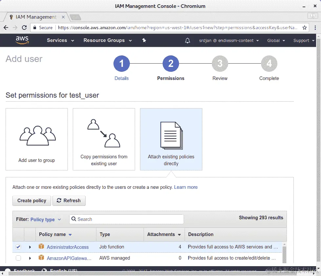Click the AdministratorAccess policy box icon
Image resolution: width=321 pixels, height=276 pixels.
(41, 246)
